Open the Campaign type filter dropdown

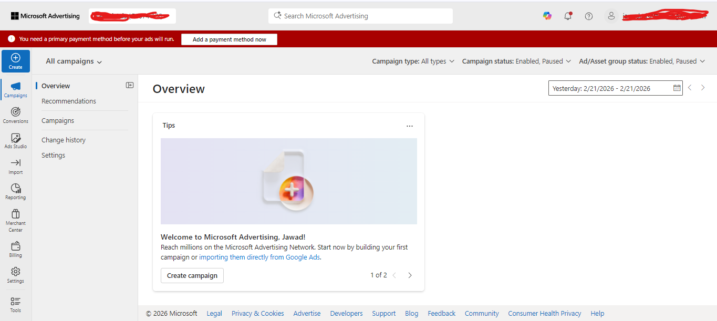413,61
